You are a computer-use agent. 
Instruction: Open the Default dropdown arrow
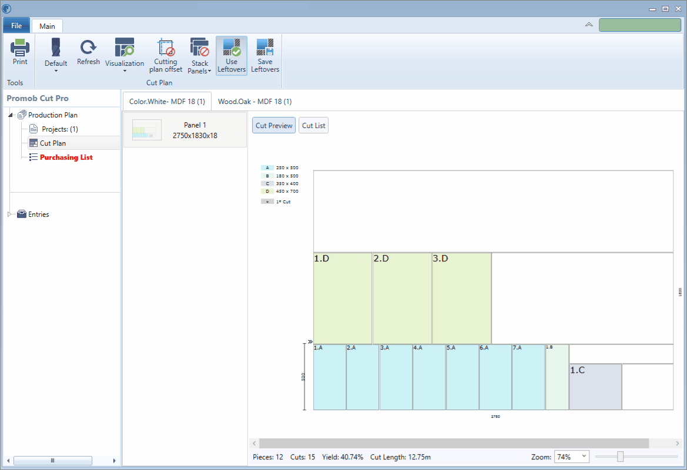pos(56,71)
